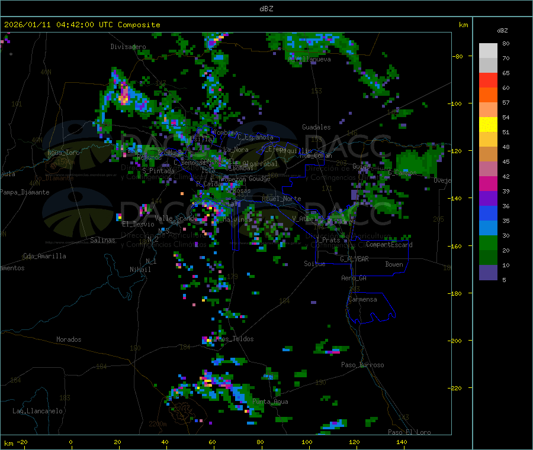Viewport: 533px width, 450px height.
Task: Click the 100 km horizontal axis tick
Action: pos(307,442)
